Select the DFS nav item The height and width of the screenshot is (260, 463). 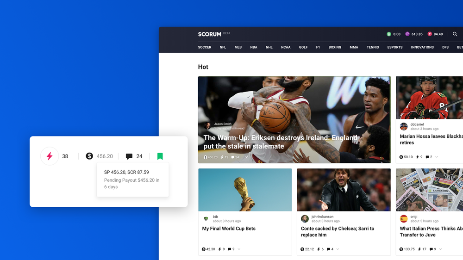pos(445,47)
